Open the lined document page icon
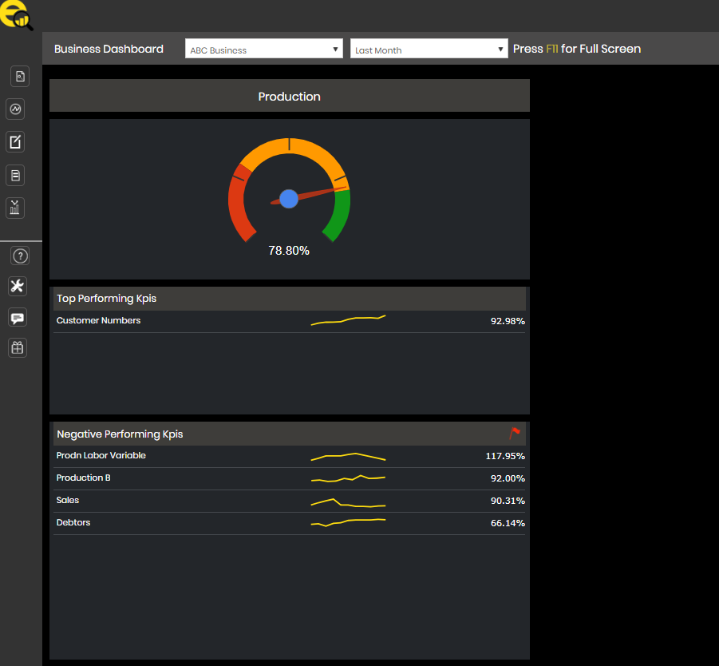 (x=15, y=175)
